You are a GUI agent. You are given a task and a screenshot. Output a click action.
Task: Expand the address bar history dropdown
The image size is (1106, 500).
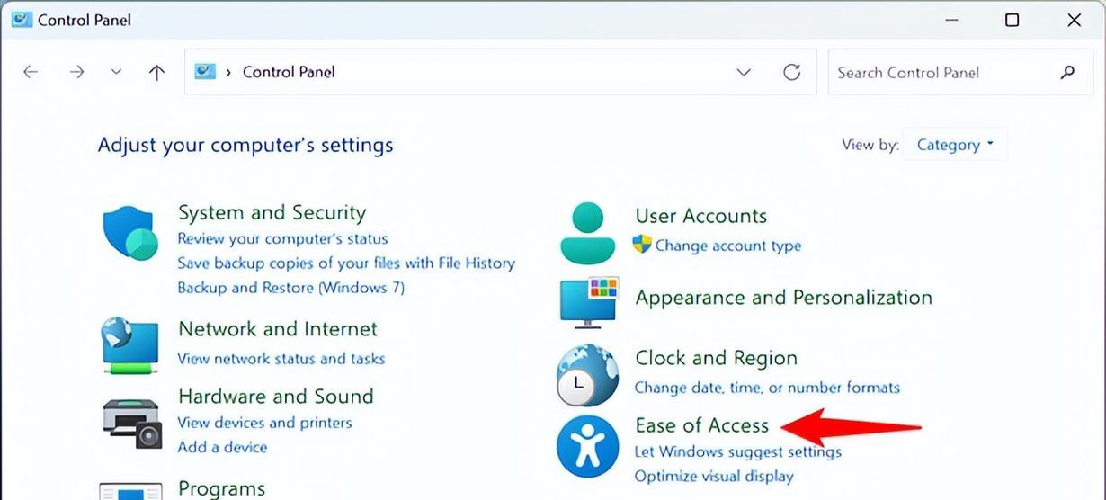pyautogui.click(x=744, y=72)
